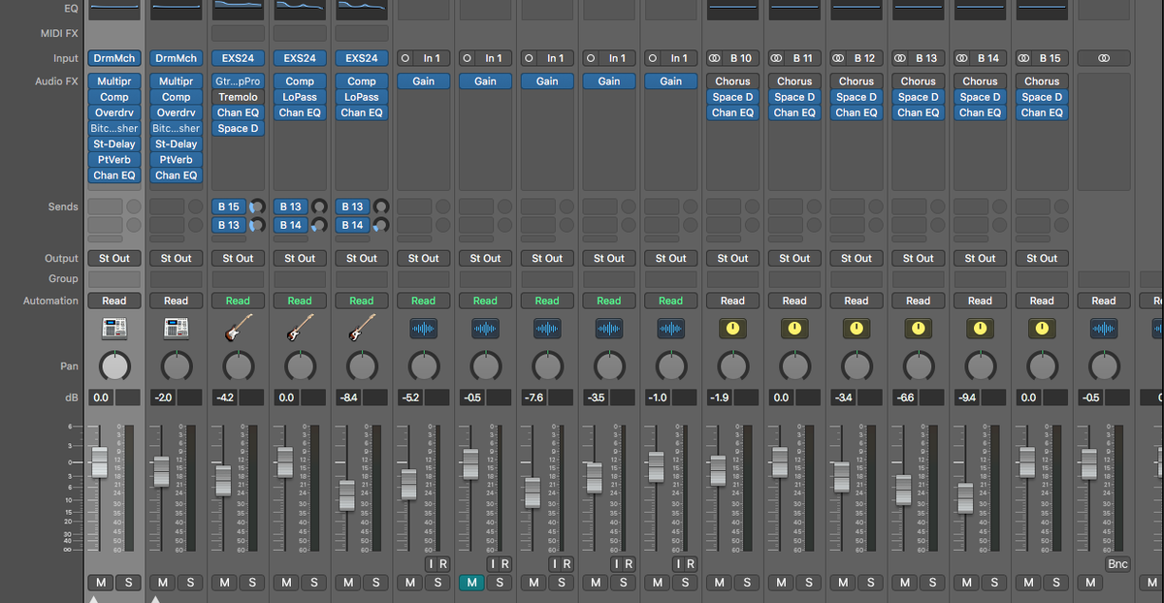
Task: Click the Bnc bounce button
Action: [x=1117, y=563]
